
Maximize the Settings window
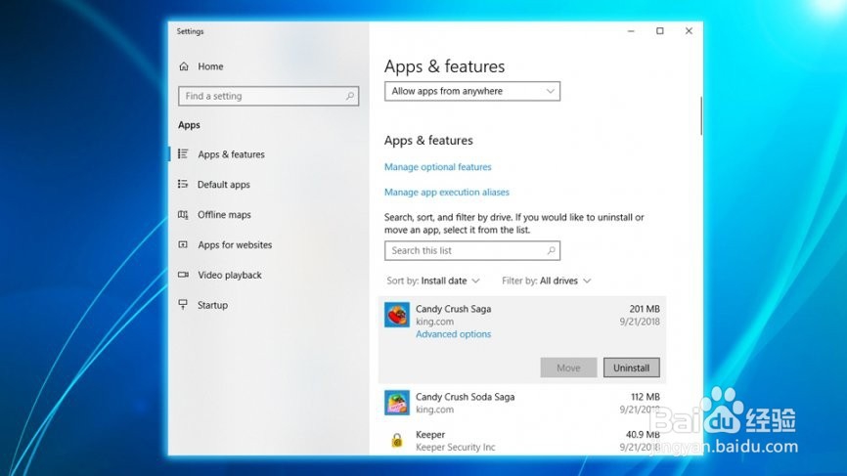coord(659,30)
